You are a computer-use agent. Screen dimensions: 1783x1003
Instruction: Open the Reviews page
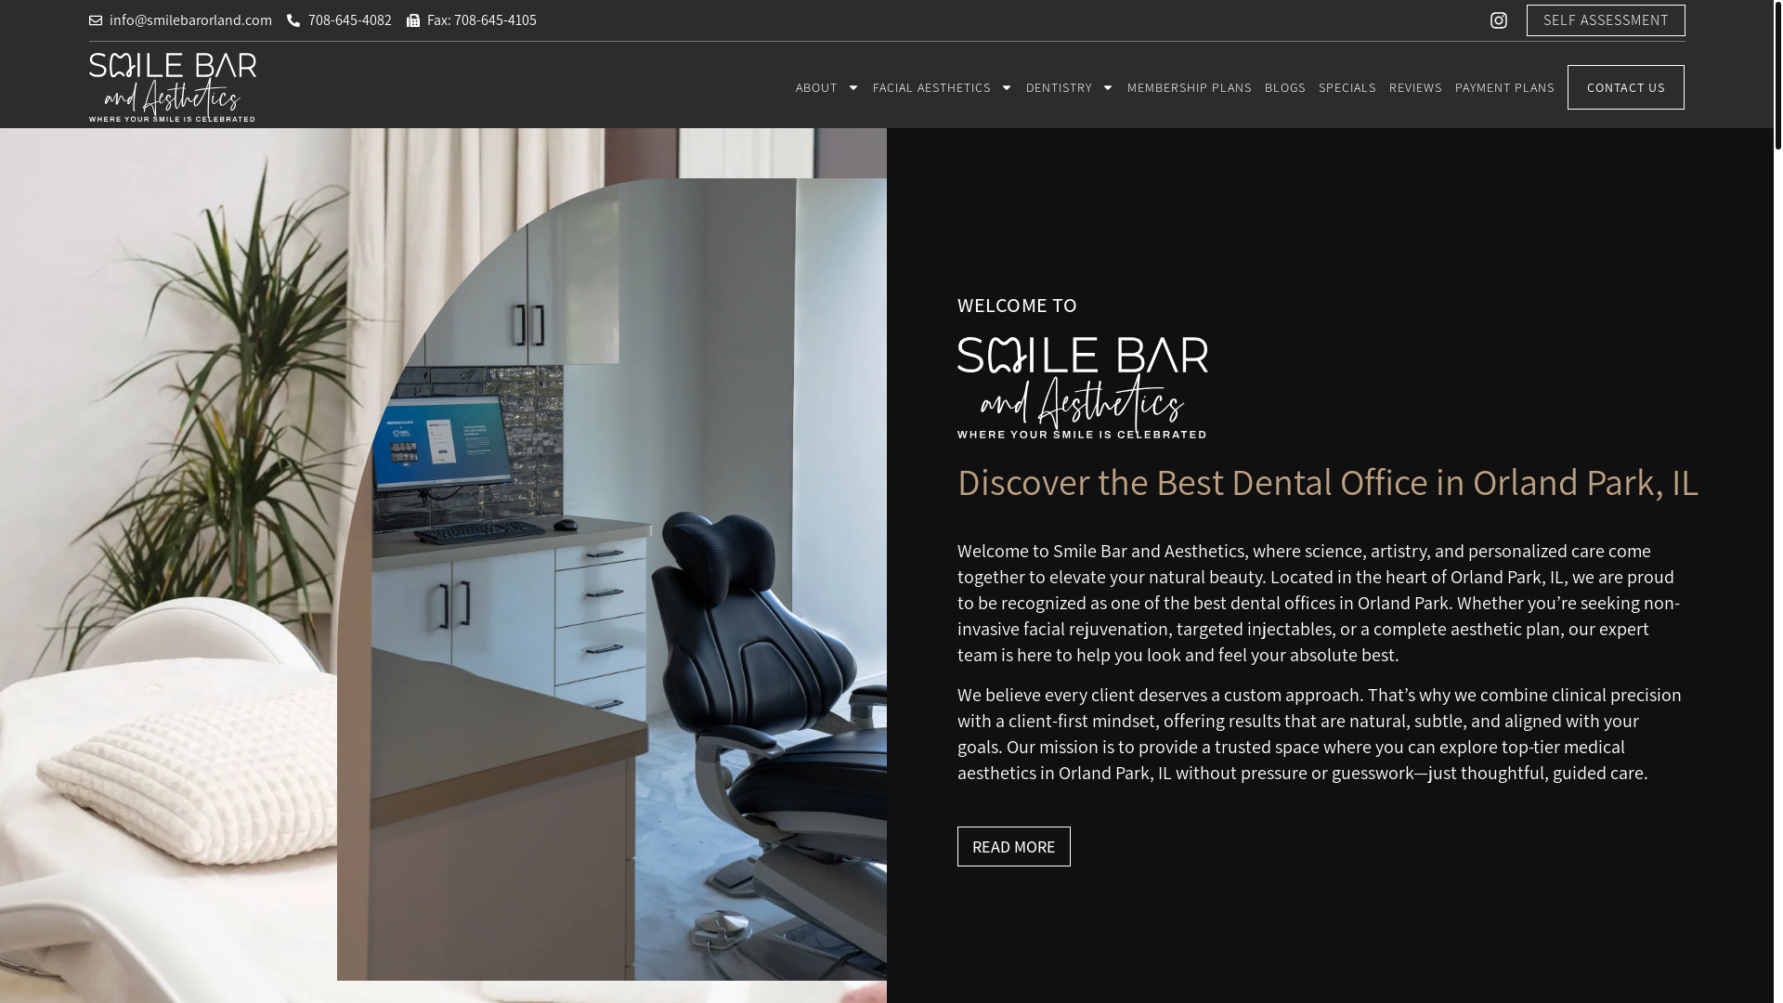(1415, 87)
